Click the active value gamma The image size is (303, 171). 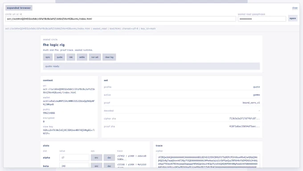tap(256, 95)
